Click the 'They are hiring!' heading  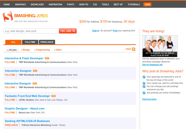(x=153, y=31)
